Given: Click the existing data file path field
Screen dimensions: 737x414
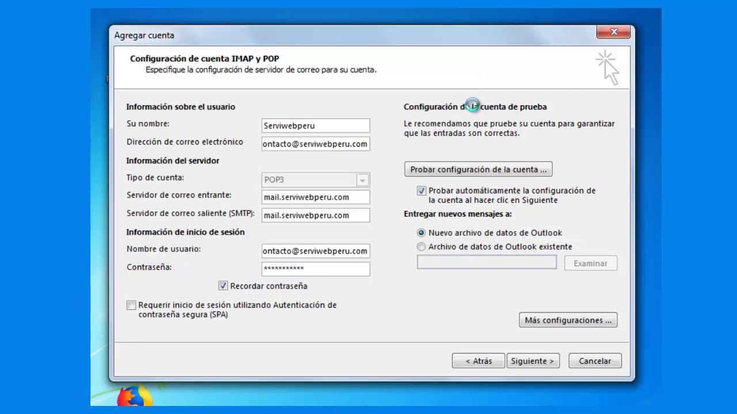Looking at the screenshot, I should (x=487, y=263).
